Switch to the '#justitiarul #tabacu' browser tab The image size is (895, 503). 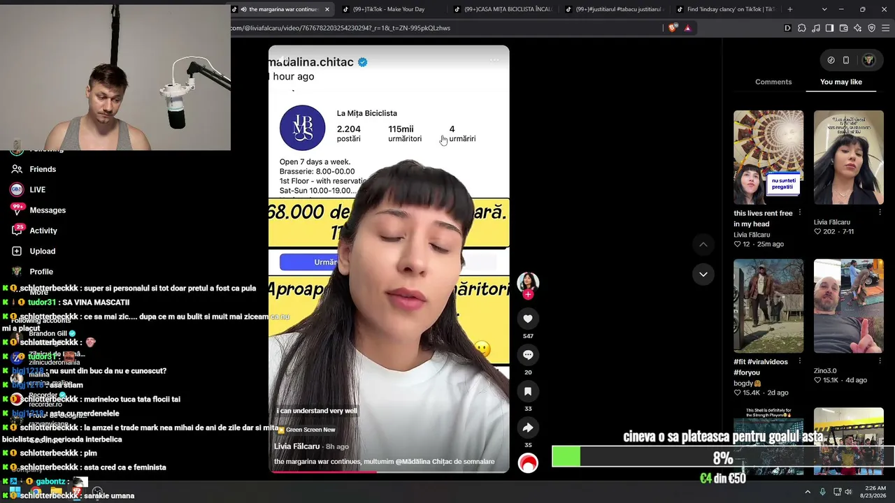click(x=615, y=9)
